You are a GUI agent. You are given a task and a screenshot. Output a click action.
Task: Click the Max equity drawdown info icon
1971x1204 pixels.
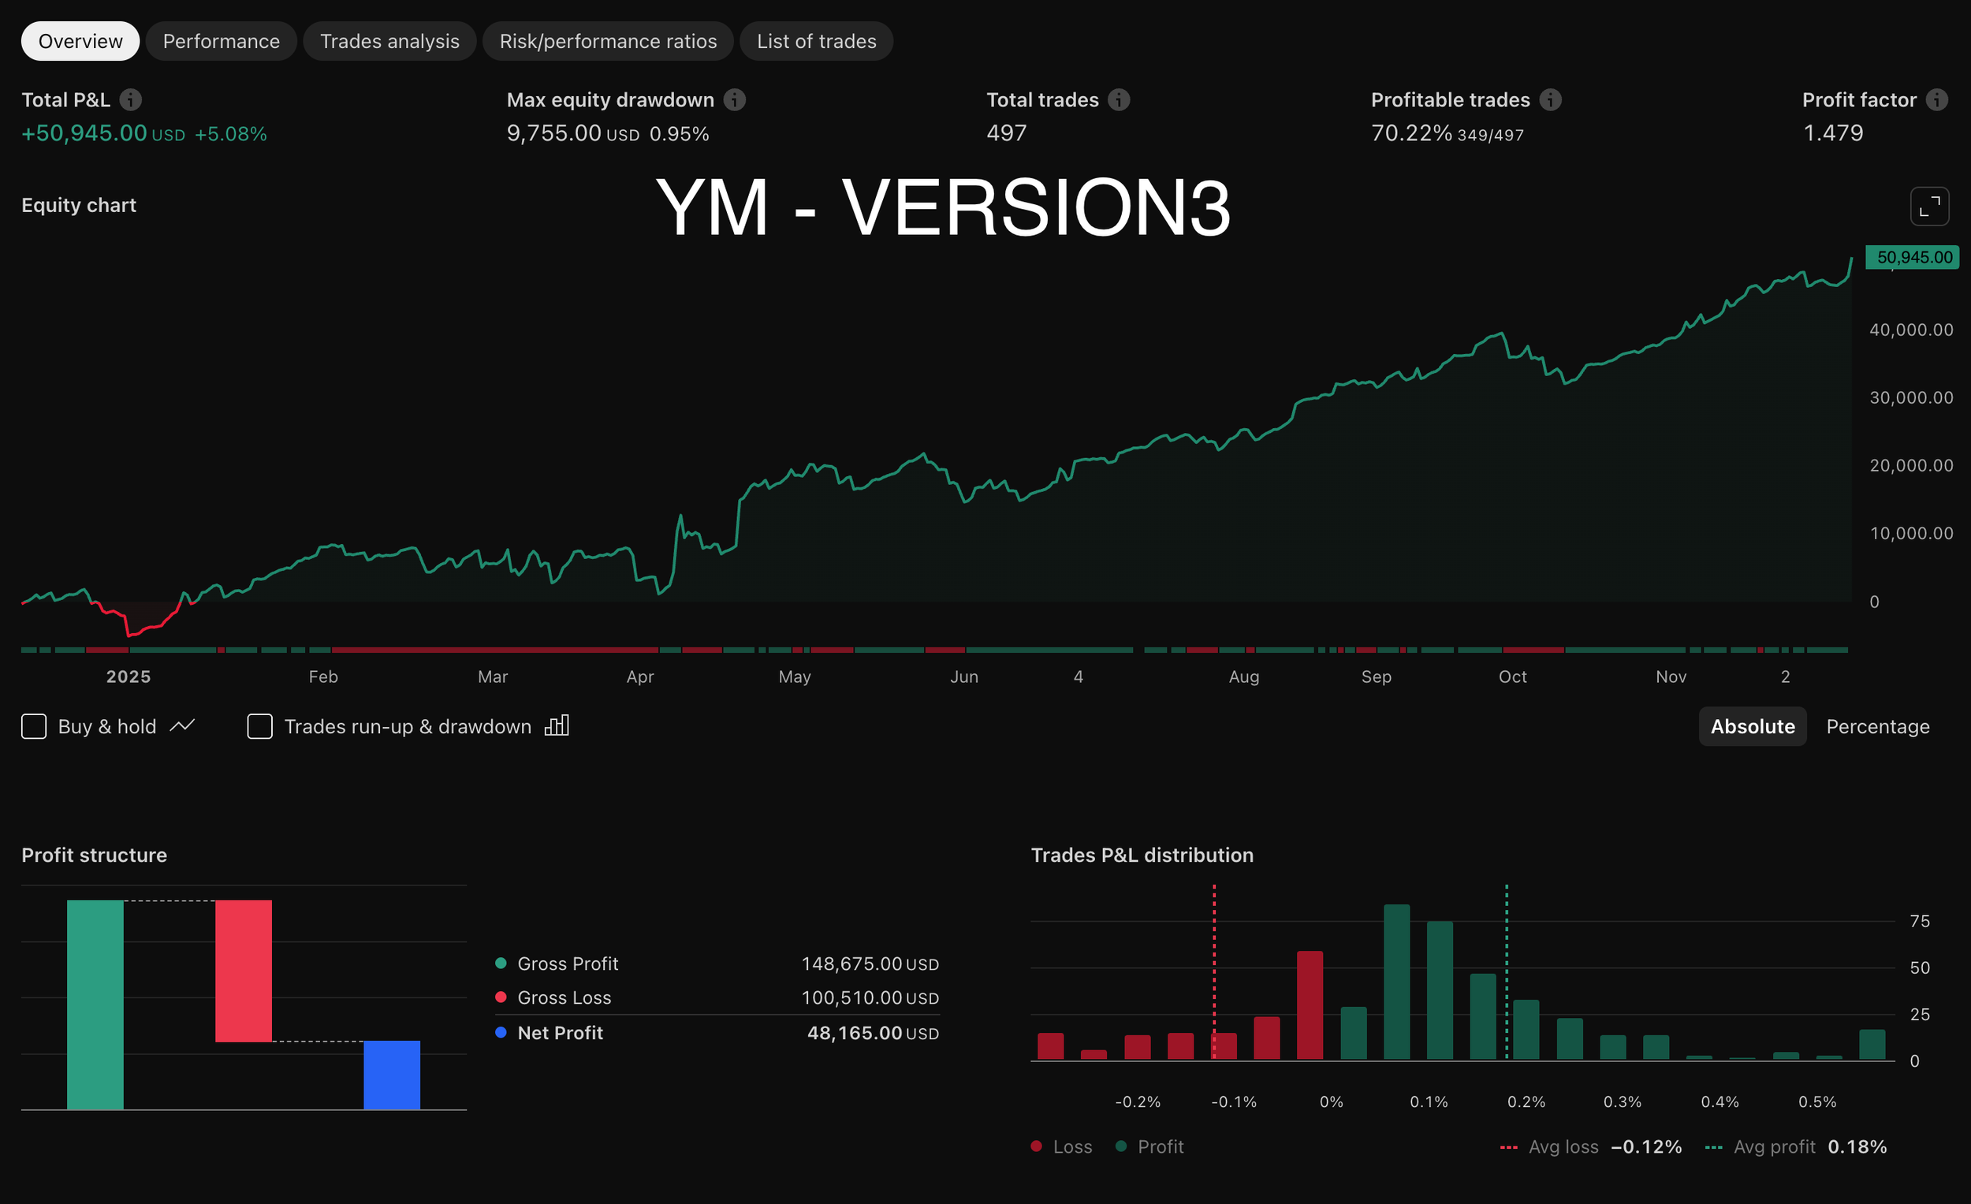734,100
